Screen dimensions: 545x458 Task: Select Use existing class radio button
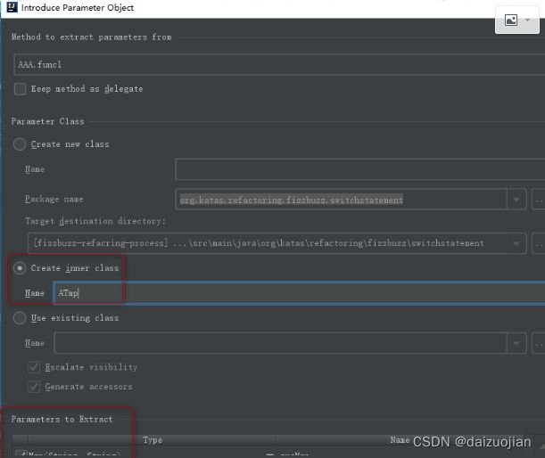tap(20, 318)
